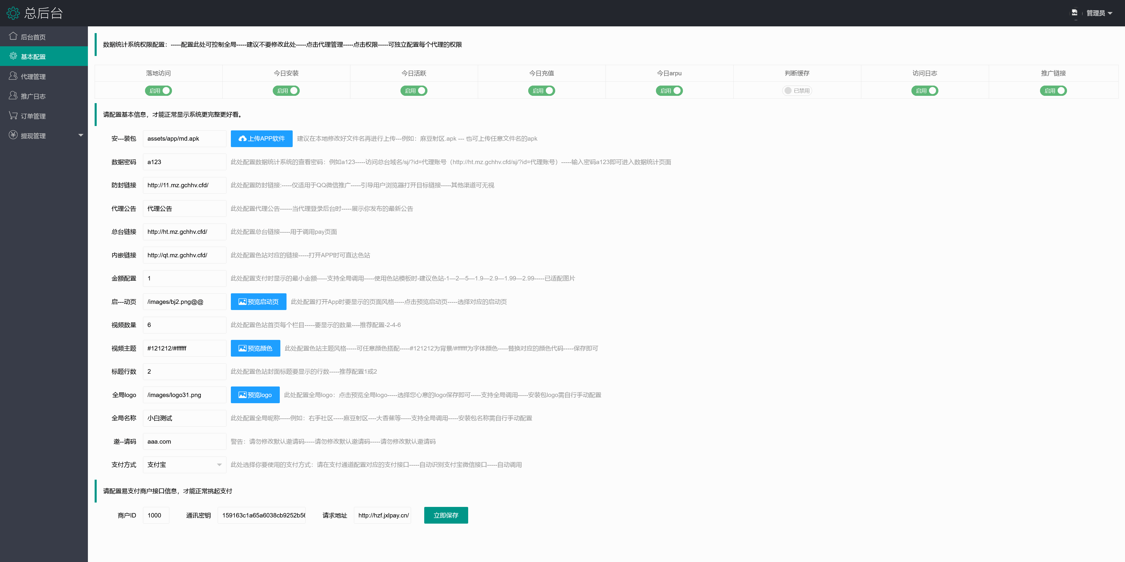1125x562 pixels.
Task: Click the home icon for 后台首页
Action: coord(13,36)
